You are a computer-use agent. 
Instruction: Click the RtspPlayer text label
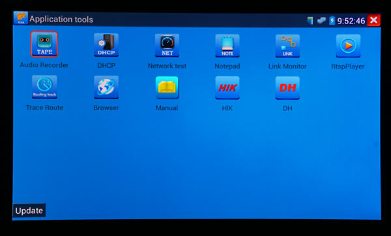[x=348, y=66]
